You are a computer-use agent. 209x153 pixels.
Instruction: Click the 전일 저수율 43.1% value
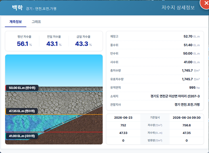pos(54,44)
